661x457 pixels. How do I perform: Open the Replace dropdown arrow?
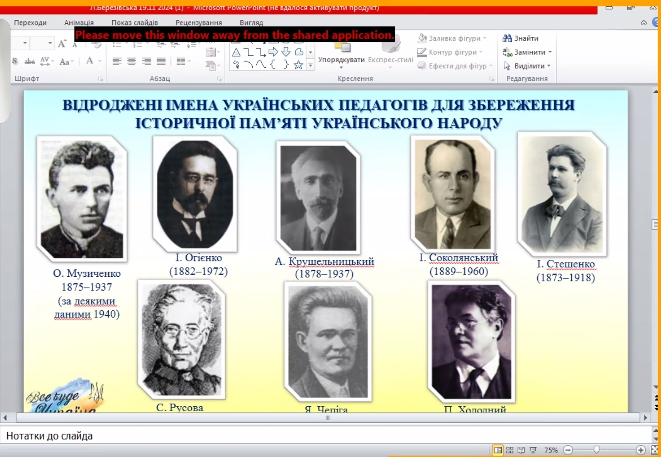pos(550,52)
